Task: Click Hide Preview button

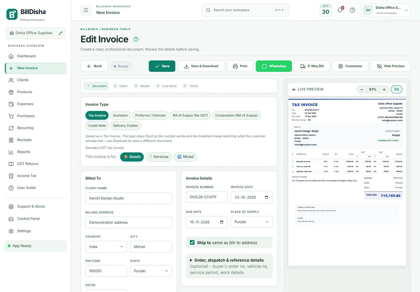Action: (x=391, y=66)
